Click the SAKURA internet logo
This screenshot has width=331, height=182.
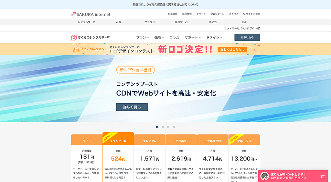91,14
